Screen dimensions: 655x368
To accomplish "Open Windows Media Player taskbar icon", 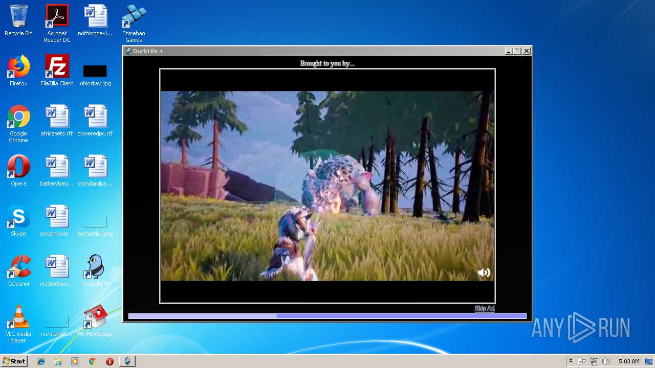I will [x=75, y=361].
